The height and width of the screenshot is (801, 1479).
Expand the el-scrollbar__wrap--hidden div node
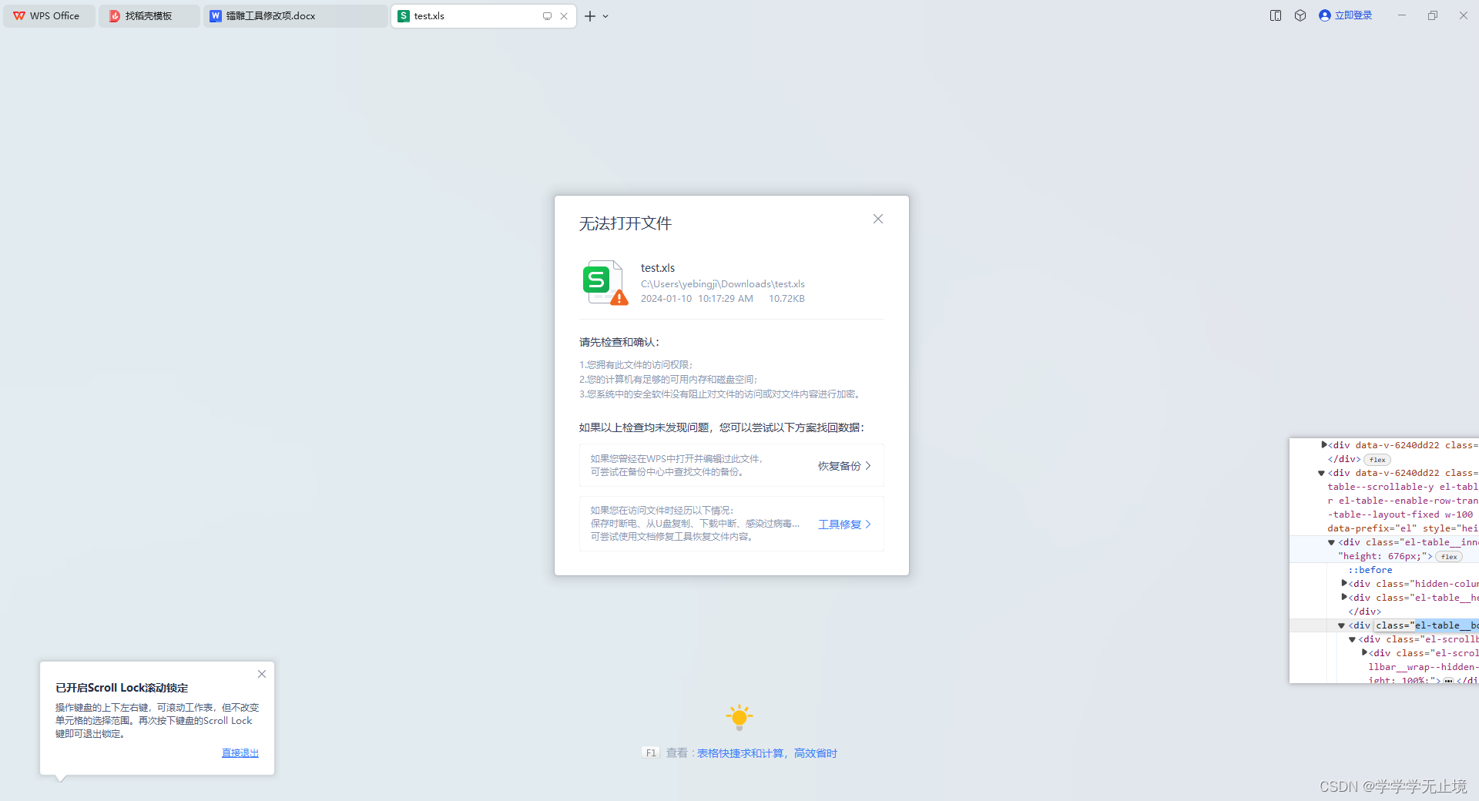pos(1364,652)
